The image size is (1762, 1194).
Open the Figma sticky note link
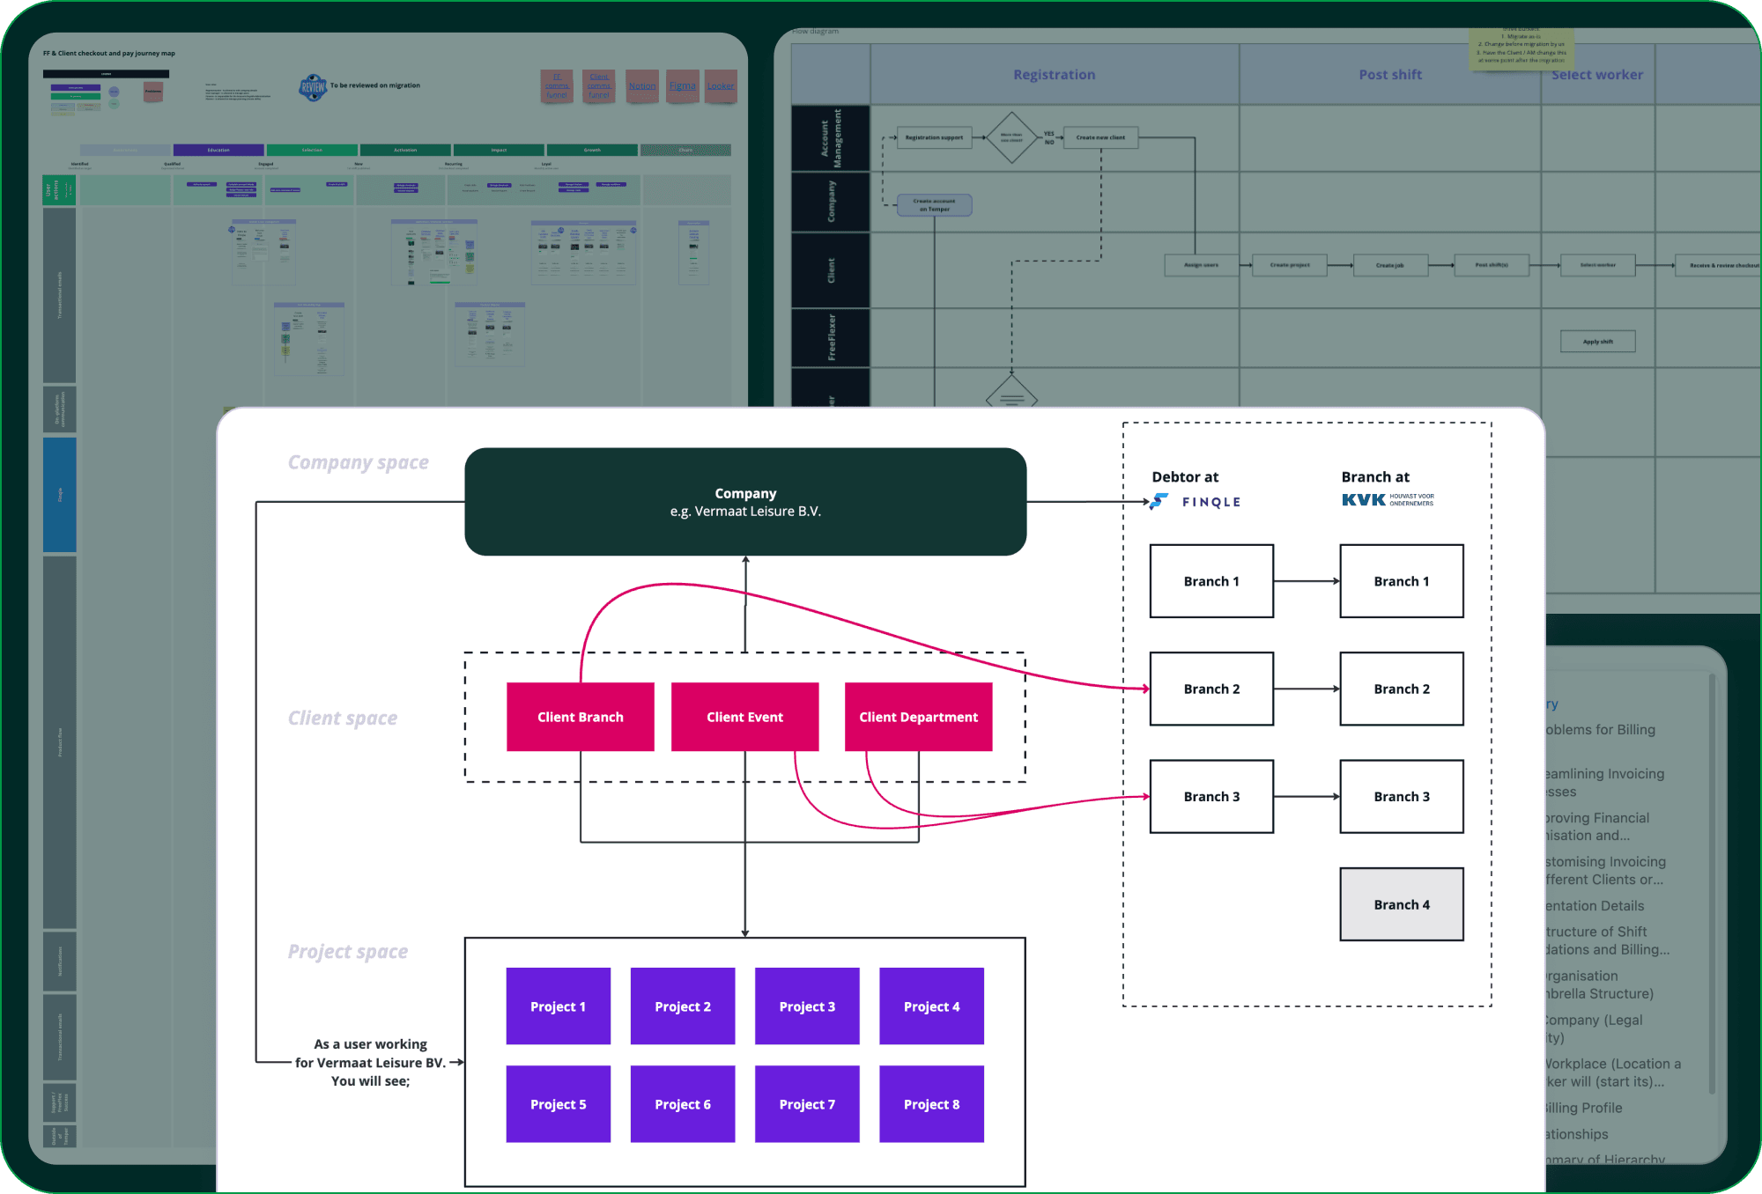pos(682,86)
